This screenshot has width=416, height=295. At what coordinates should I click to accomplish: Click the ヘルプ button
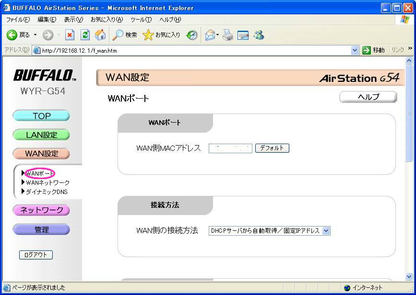[x=368, y=97]
